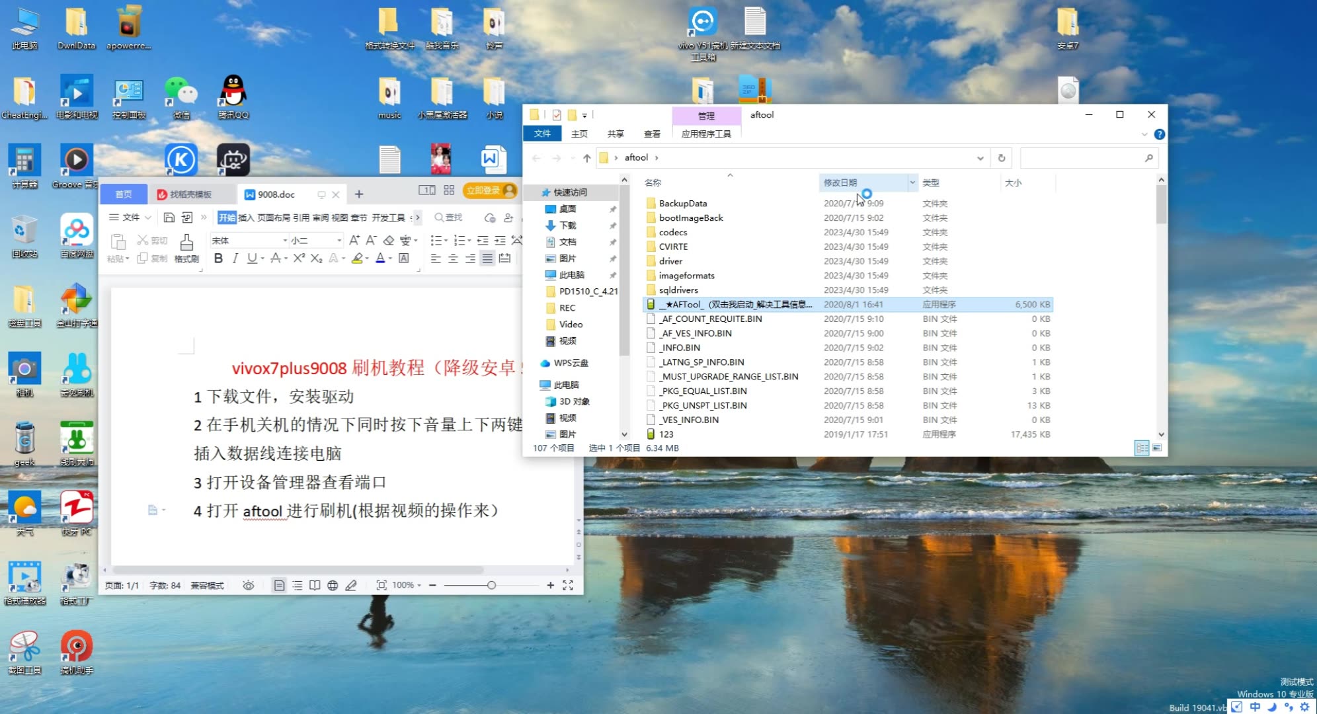The image size is (1317, 714).
Task: Align text right in WPS
Action: 470,258
